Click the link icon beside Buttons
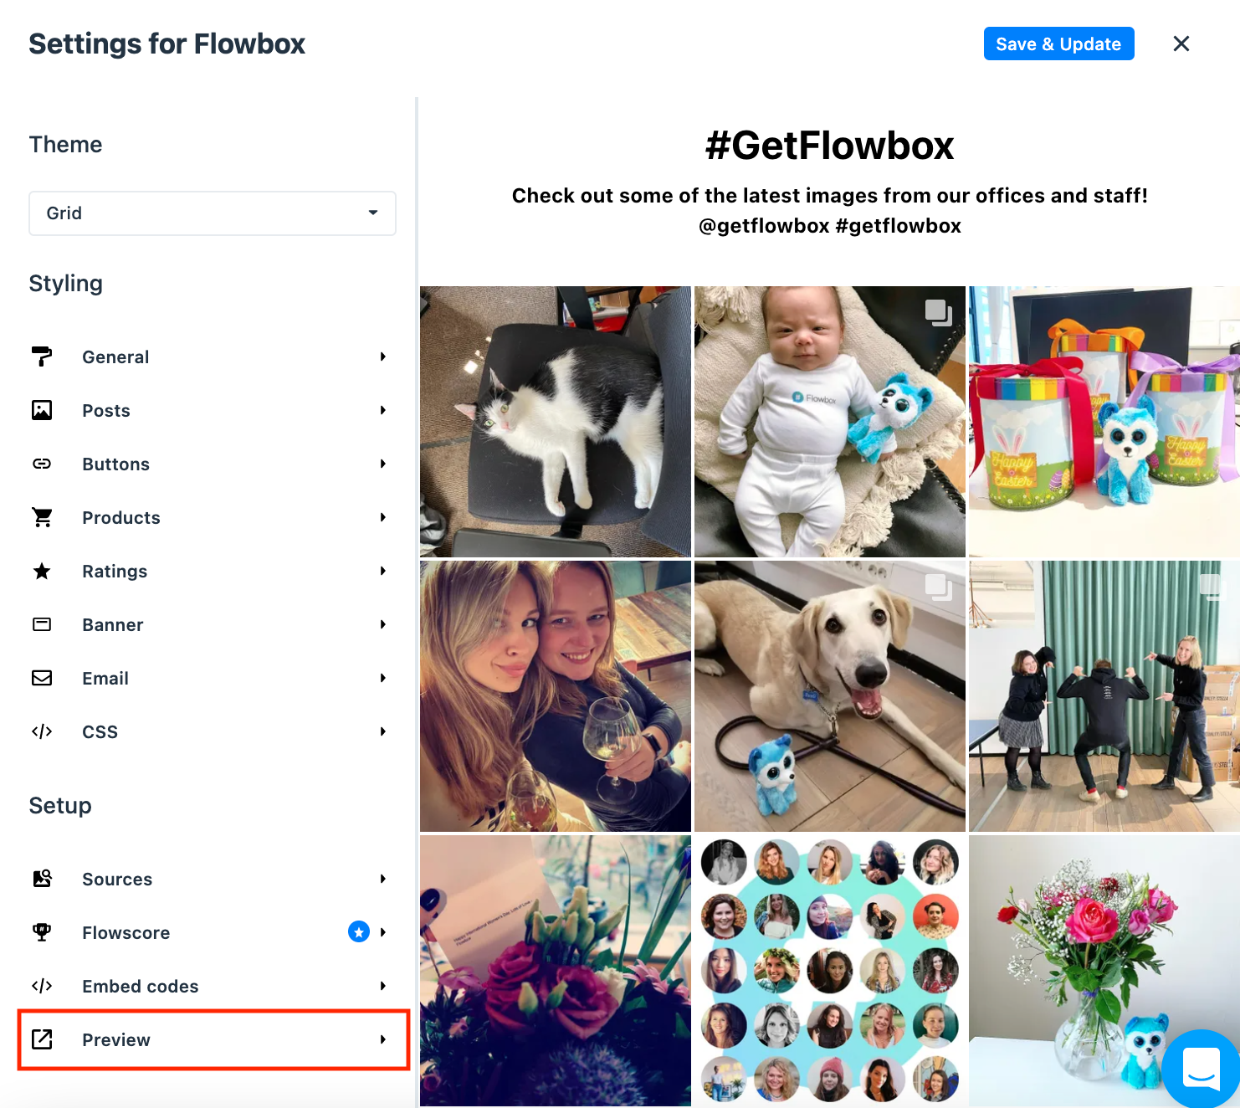 tap(42, 464)
